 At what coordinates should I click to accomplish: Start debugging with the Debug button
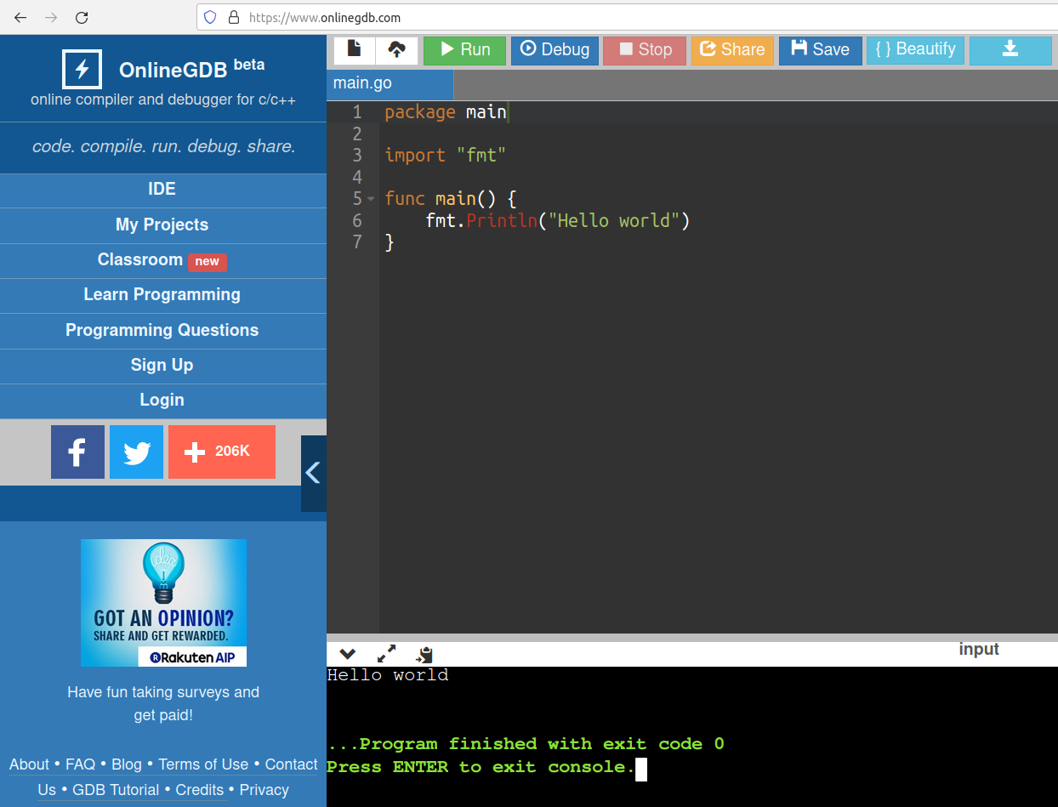[555, 50]
